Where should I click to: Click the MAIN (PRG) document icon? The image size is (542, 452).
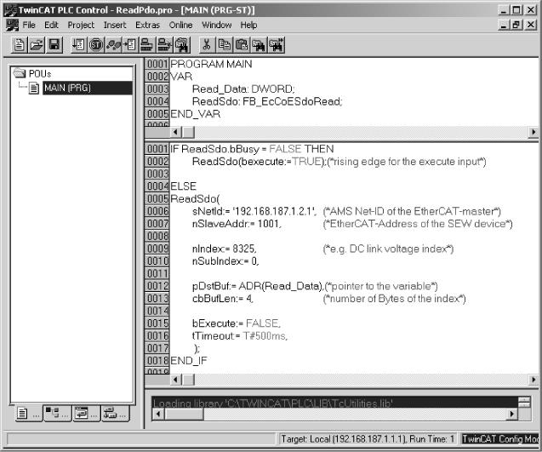(x=34, y=88)
